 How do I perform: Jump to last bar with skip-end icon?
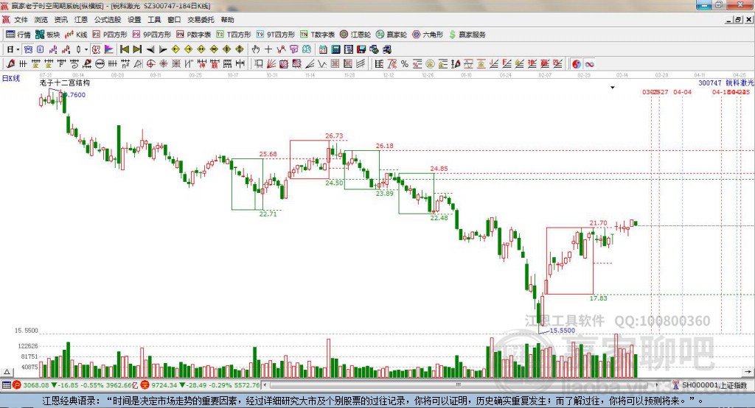[137, 49]
